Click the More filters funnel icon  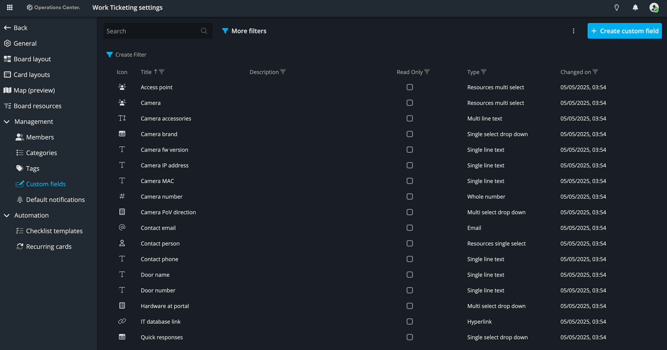tap(225, 31)
